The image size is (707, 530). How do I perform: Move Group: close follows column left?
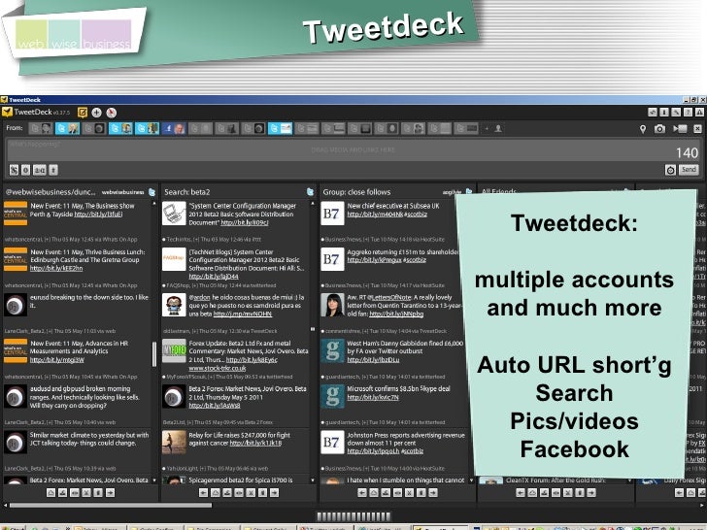[x=362, y=493]
